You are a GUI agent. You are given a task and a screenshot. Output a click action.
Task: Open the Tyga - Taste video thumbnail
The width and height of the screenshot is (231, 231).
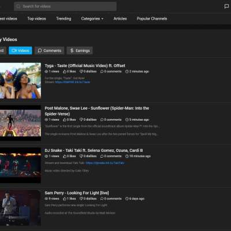coord(20,81)
